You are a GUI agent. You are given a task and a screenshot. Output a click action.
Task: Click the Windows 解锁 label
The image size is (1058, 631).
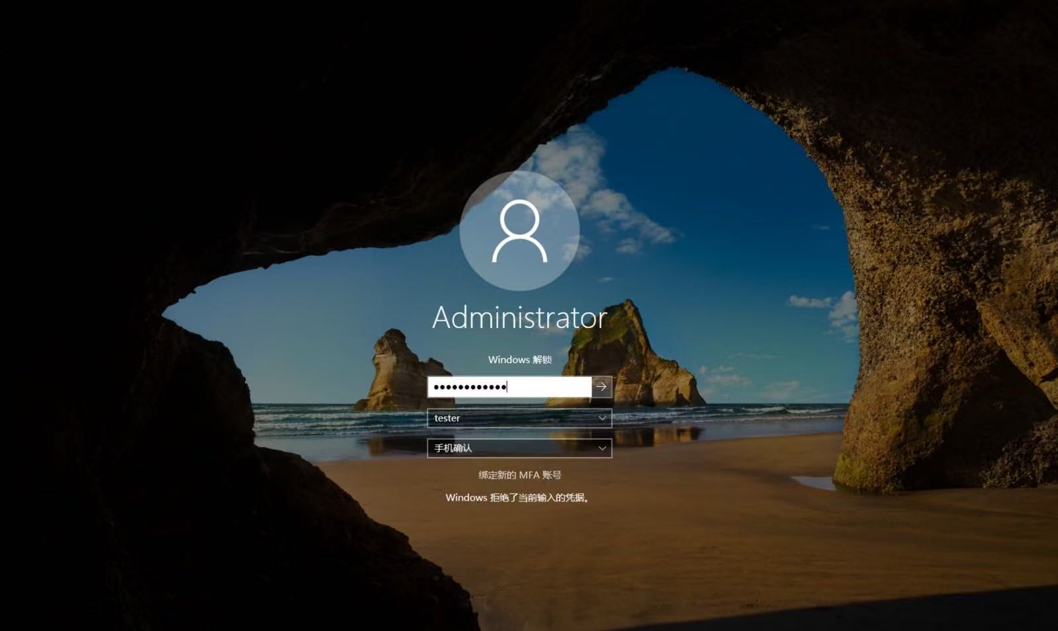519,360
